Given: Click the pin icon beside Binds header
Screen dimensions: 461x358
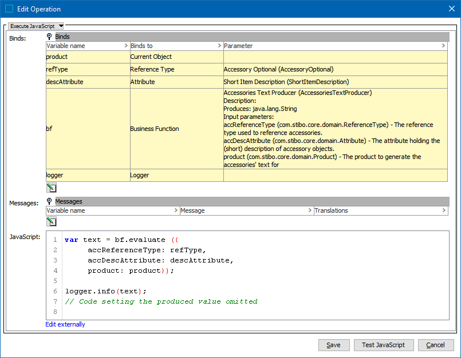Looking at the screenshot, I should pyautogui.click(x=50, y=37).
